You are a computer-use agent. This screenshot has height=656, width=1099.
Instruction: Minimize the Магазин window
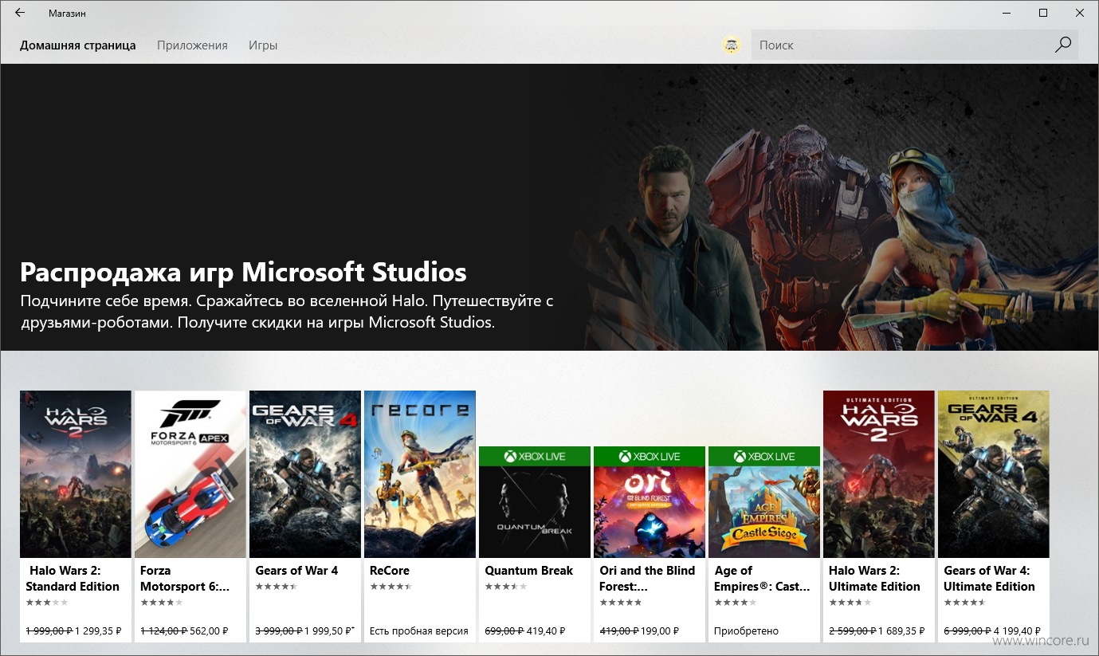pos(1007,13)
